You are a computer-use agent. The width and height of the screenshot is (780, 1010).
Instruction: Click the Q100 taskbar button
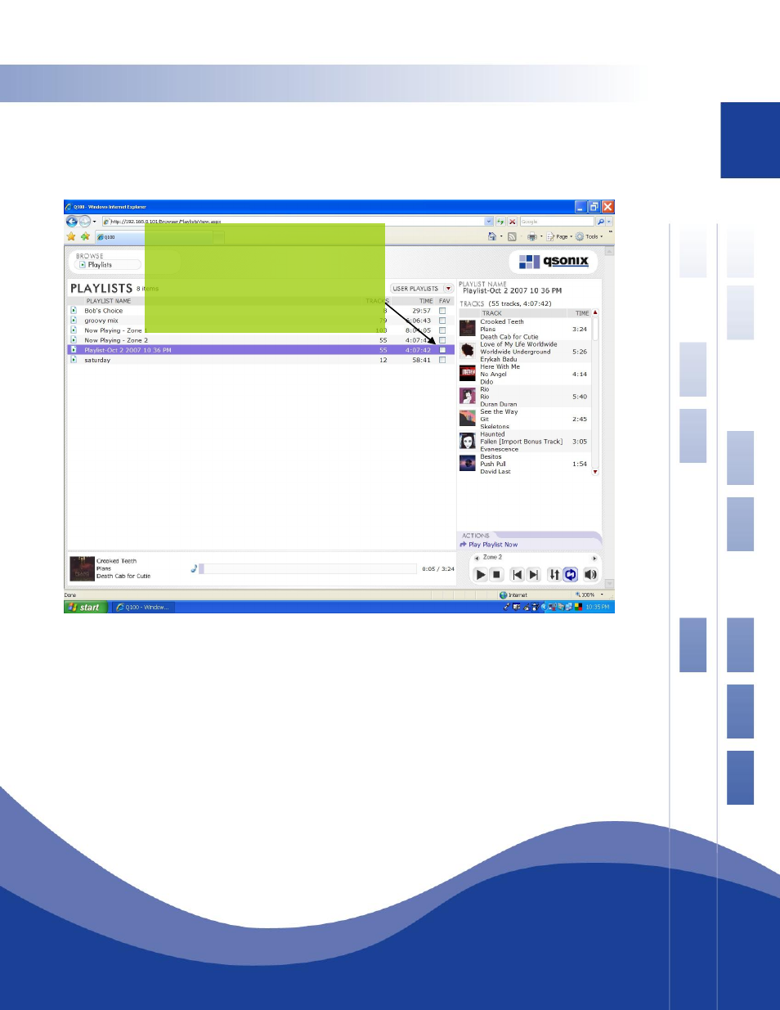[x=143, y=607]
